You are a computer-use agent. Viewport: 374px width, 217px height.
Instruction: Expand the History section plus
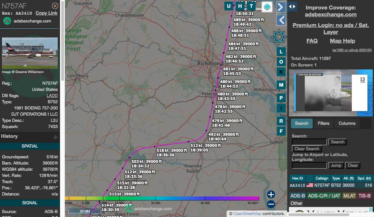[x=55, y=137]
